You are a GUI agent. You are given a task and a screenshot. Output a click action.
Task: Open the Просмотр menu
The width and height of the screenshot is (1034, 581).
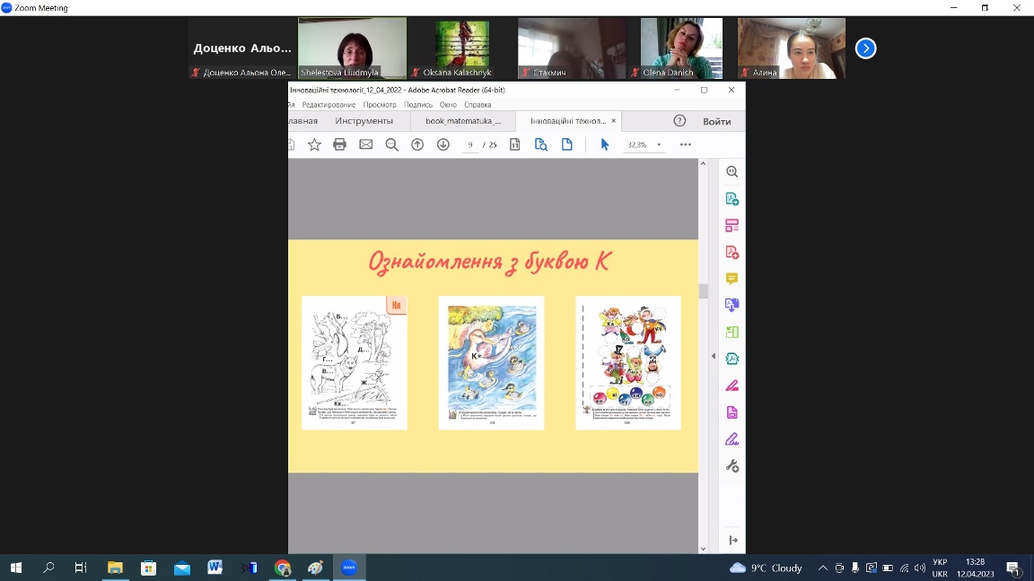pyautogui.click(x=380, y=105)
